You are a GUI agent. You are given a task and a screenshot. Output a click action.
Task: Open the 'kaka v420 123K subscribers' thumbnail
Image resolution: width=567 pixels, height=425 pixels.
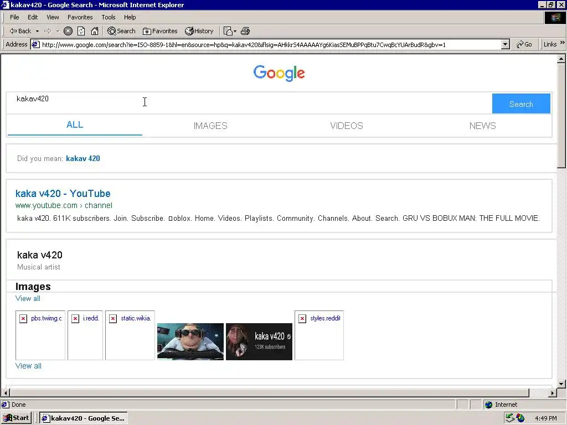259,341
